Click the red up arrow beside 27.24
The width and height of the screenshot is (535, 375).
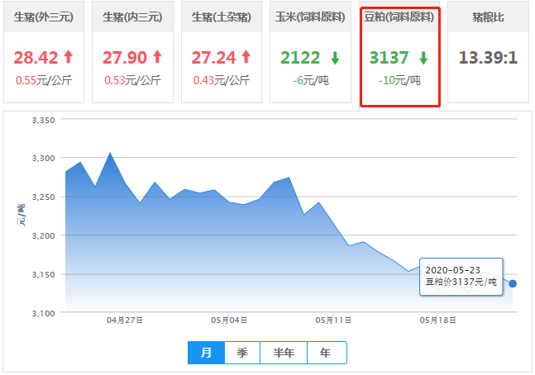[x=245, y=57]
